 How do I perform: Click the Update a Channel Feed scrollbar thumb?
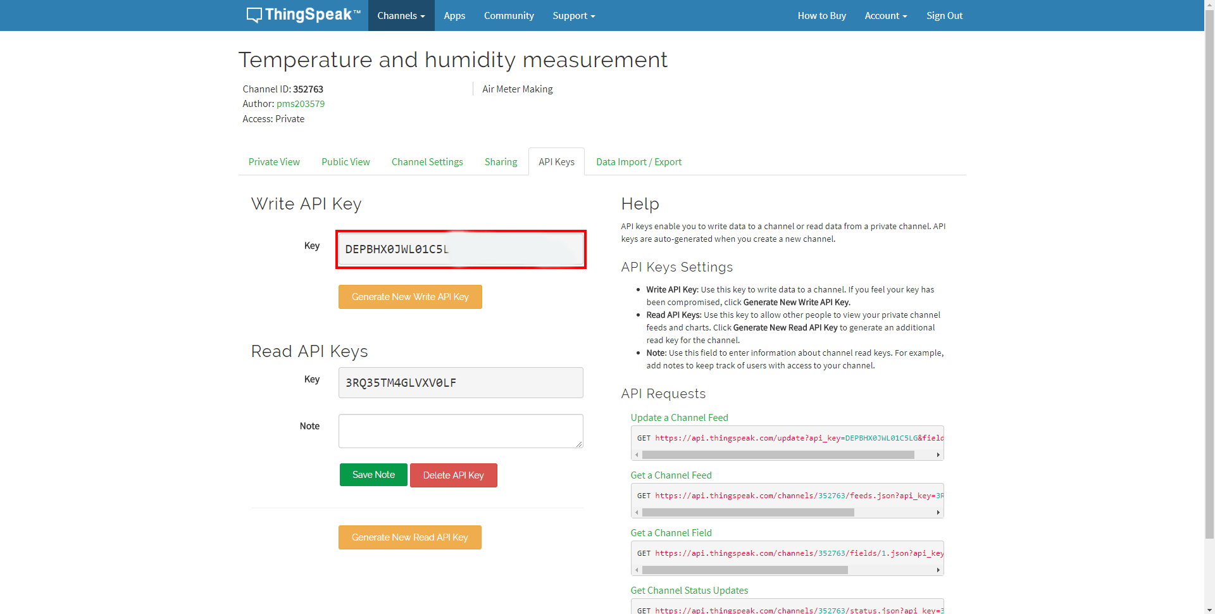[x=778, y=454]
